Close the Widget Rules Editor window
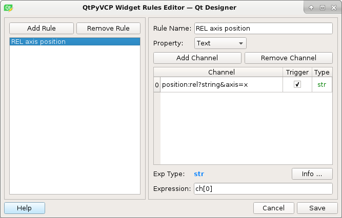342x218 pixels. tap(334, 8)
